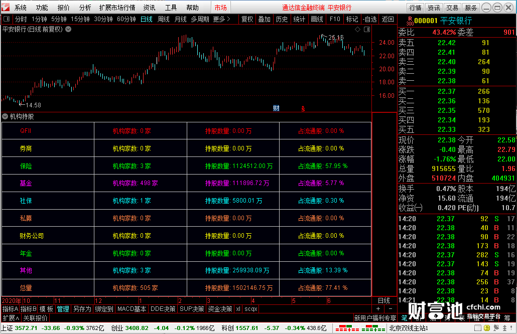Expand the 更多 period options
The height and width of the screenshot is (334, 517).
coord(221,19)
